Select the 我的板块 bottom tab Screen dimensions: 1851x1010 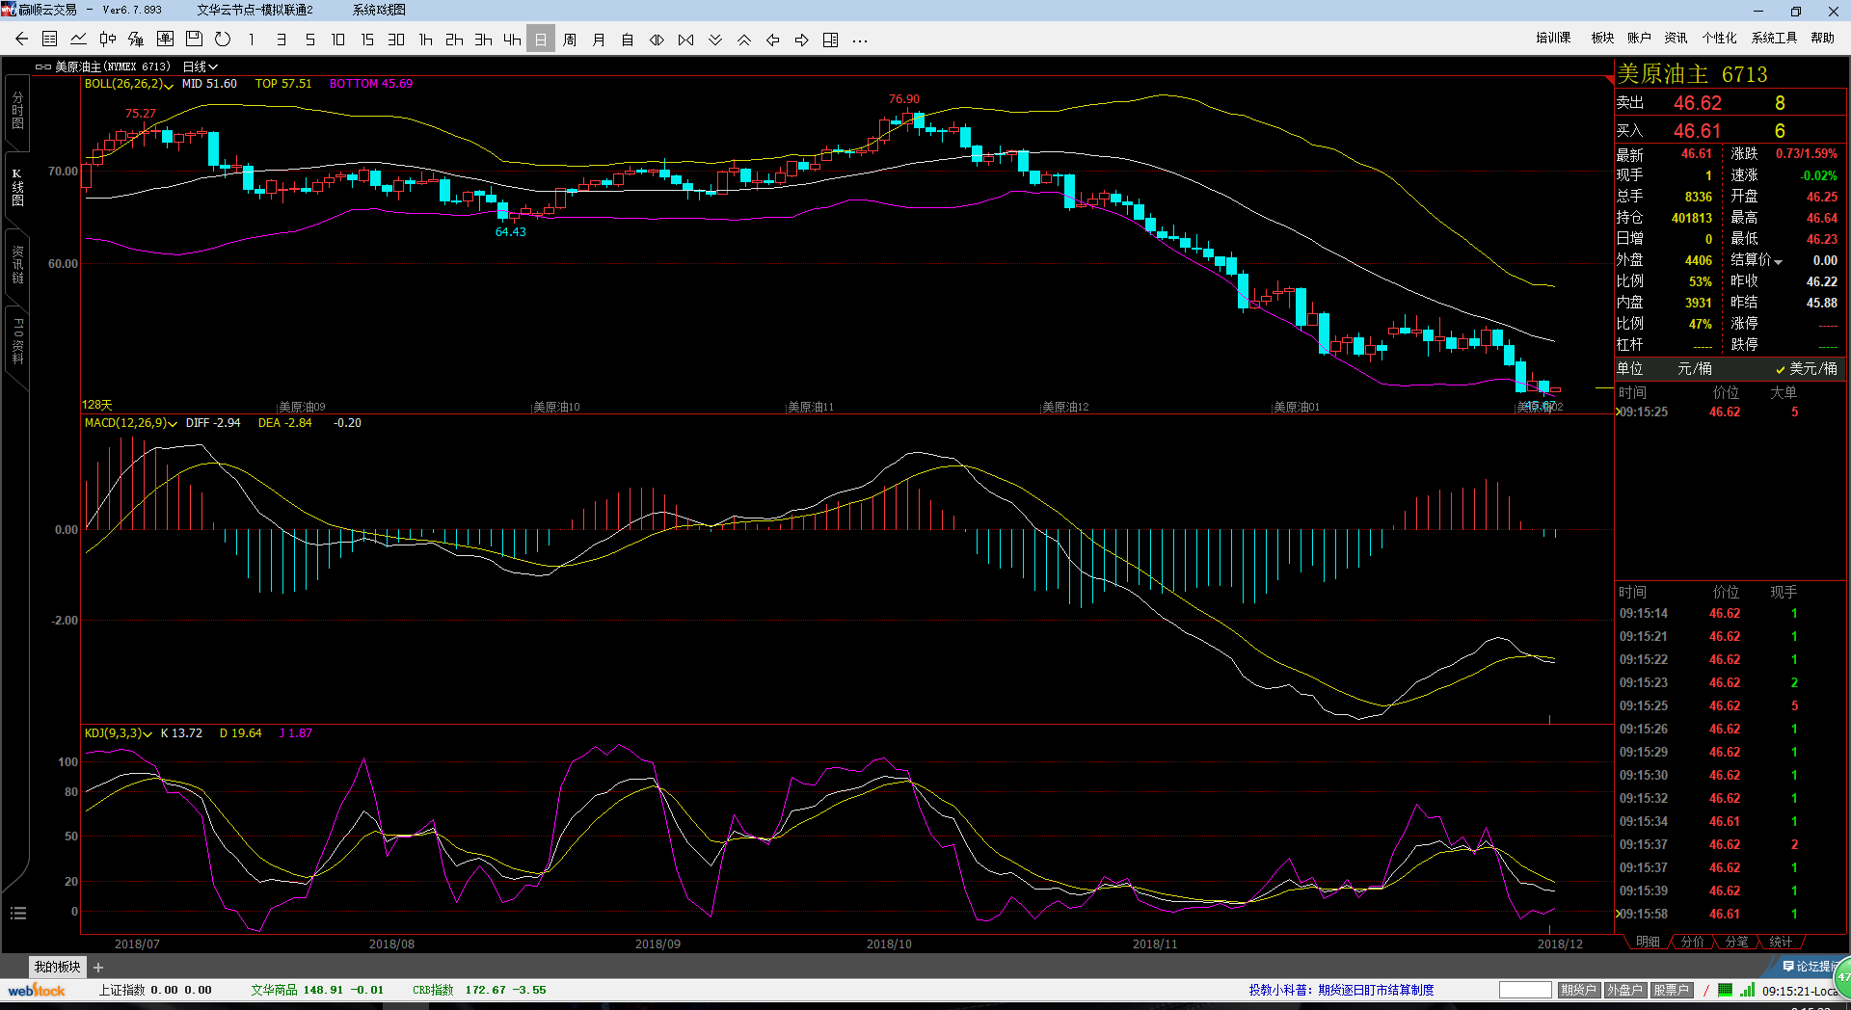click(x=58, y=967)
